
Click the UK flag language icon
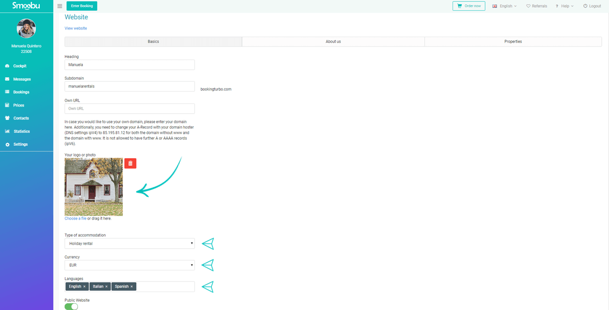(495, 6)
